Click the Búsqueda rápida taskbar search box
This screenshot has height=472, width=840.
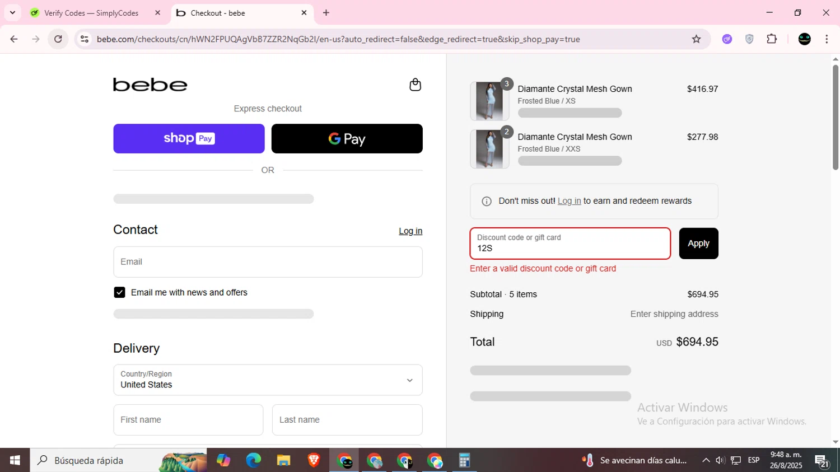tap(118, 460)
